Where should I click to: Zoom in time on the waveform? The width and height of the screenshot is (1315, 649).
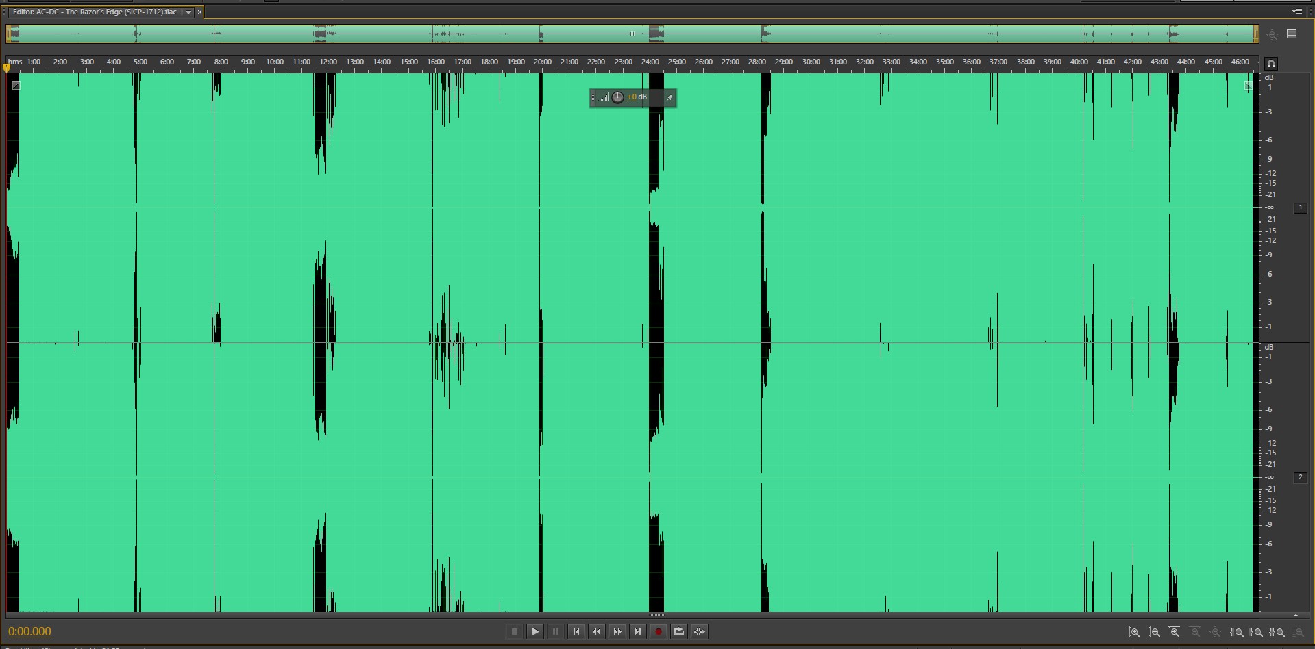tap(1175, 633)
